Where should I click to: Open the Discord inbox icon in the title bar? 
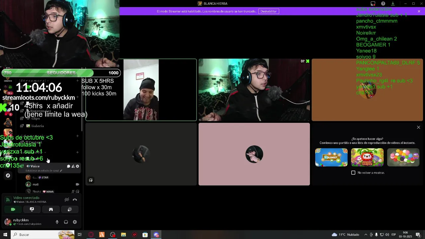click(373, 4)
